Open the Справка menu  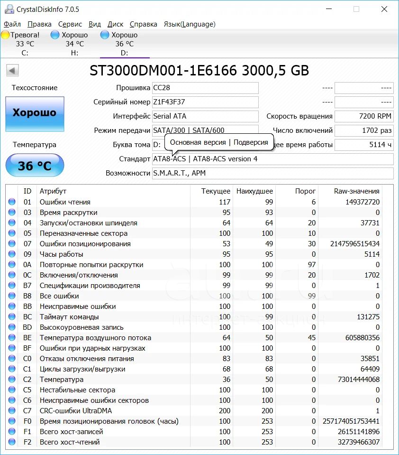(144, 24)
